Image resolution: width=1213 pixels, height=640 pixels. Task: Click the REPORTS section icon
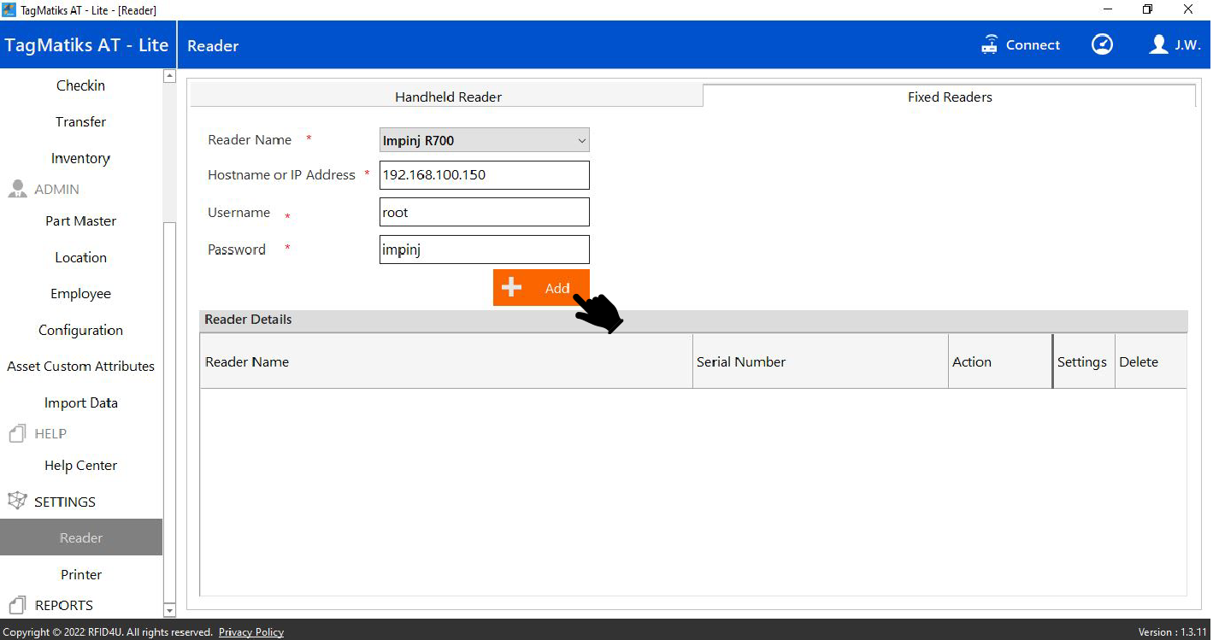[x=17, y=605]
